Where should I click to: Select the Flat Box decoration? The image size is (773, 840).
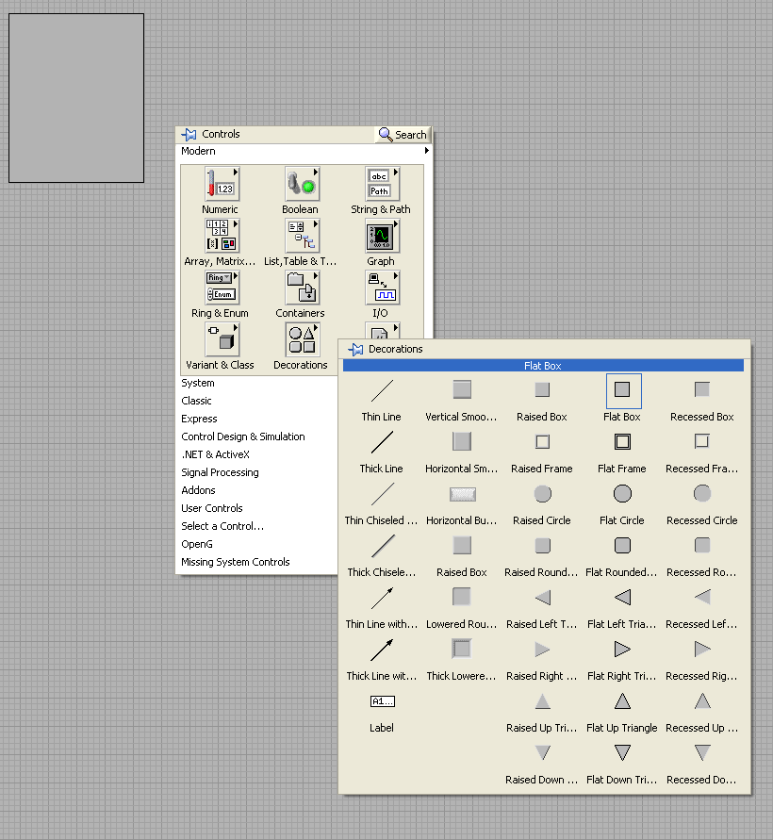click(x=623, y=390)
